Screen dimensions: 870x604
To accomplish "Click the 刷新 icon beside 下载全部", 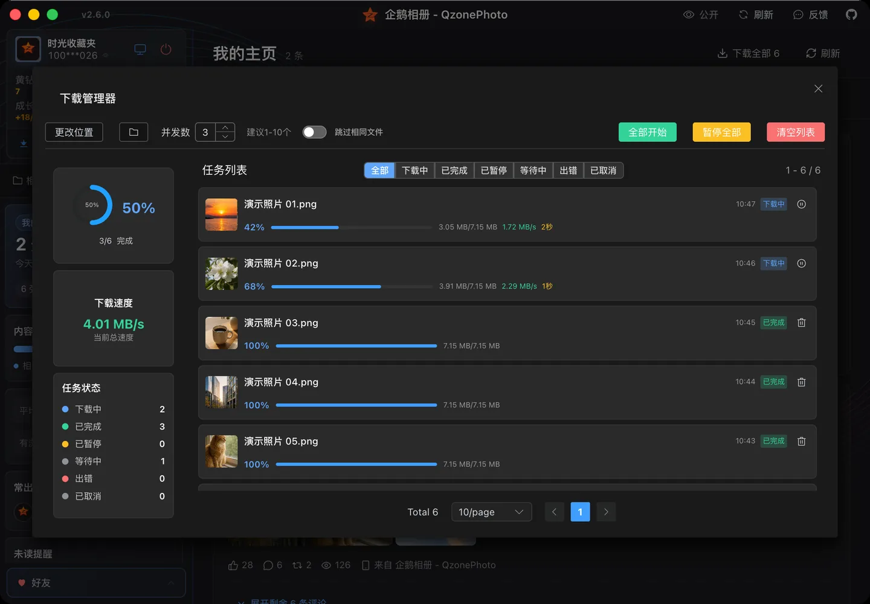I will point(811,53).
